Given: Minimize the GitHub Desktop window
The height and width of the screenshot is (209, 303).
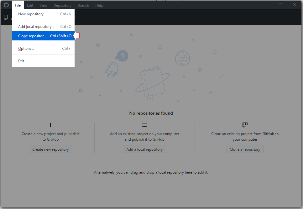Looking at the screenshot, I should (266, 5).
